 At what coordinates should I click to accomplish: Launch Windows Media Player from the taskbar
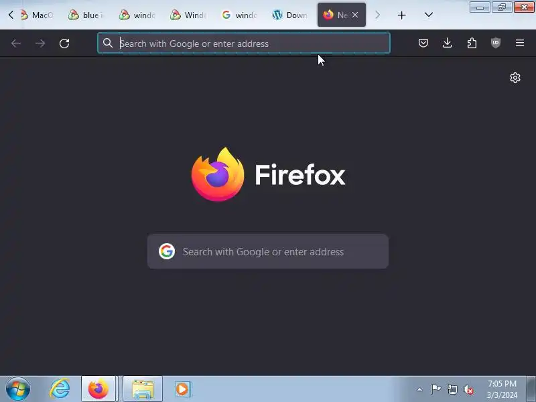click(182, 389)
